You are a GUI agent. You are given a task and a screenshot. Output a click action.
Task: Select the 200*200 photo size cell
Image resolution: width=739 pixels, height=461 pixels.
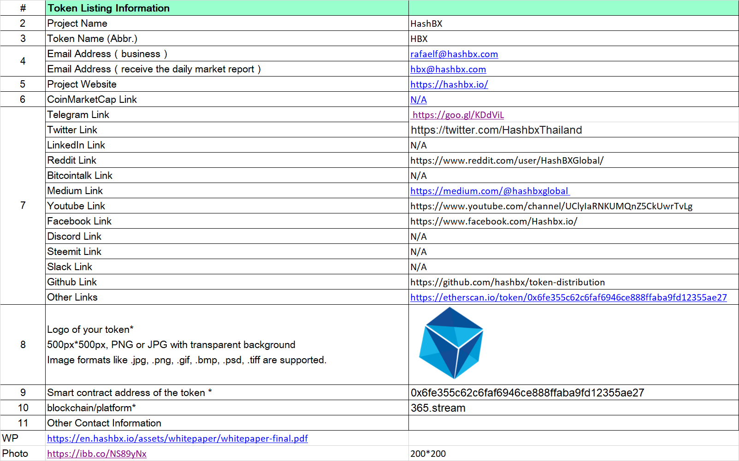click(573, 453)
